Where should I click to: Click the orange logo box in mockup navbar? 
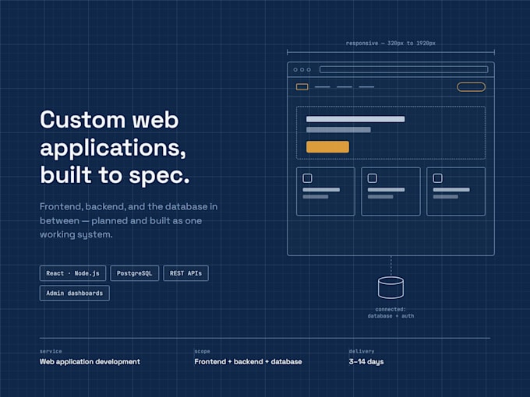click(302, 87)
